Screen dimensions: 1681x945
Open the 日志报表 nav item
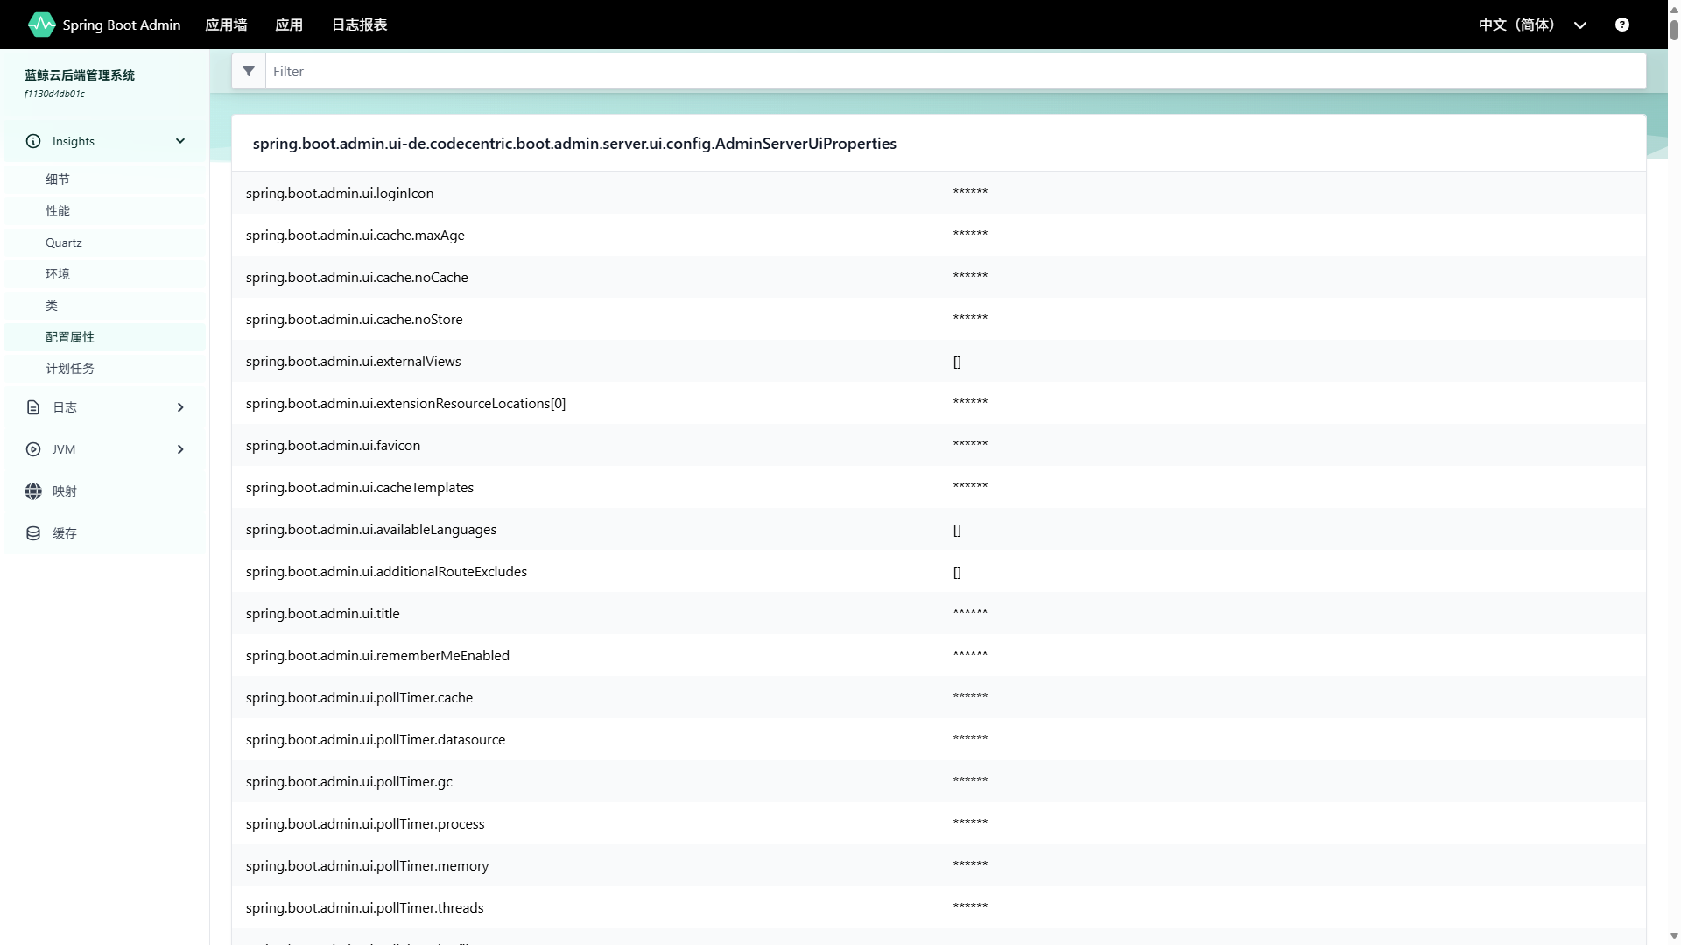click(x=359, y=25)
